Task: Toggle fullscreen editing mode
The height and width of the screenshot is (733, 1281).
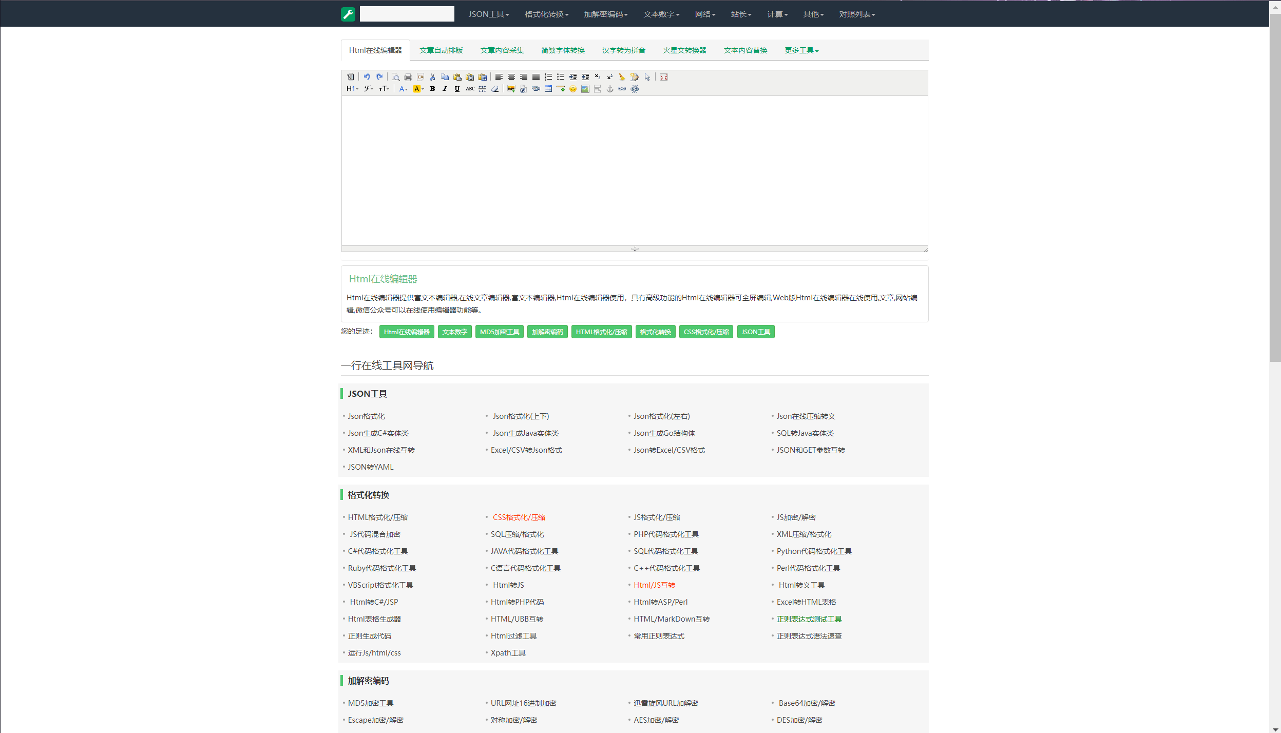Action: point(664,77)
